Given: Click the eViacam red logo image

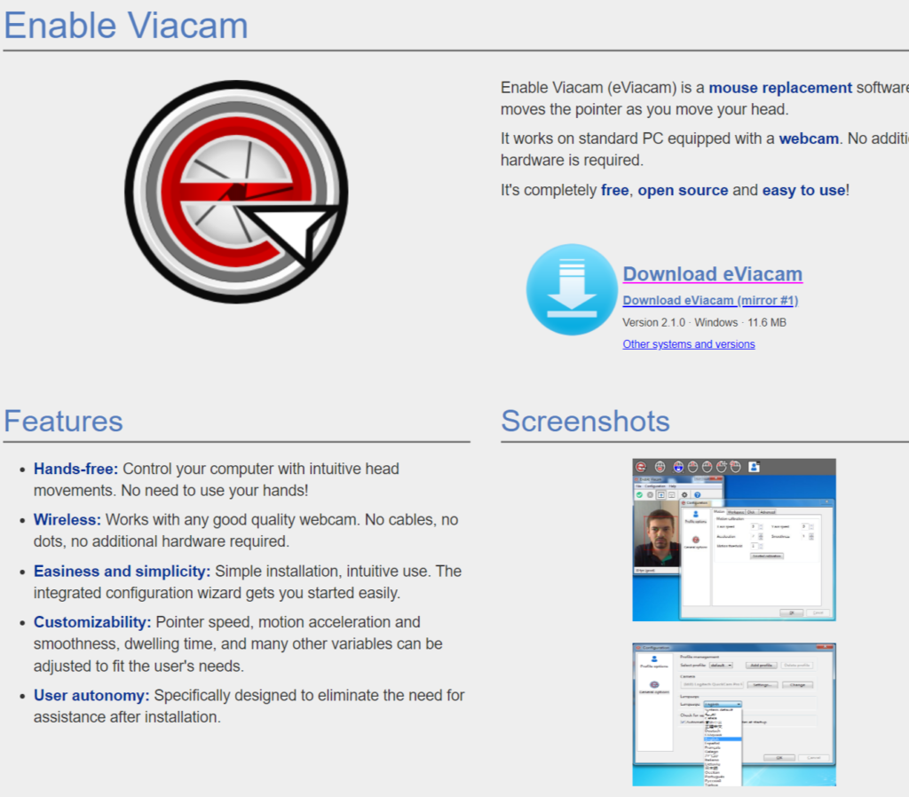Looking at the screenshot, I should pos(235,193).
